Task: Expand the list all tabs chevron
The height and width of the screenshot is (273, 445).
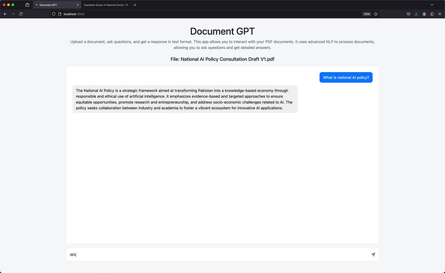Action: click(x=432, y=5)
